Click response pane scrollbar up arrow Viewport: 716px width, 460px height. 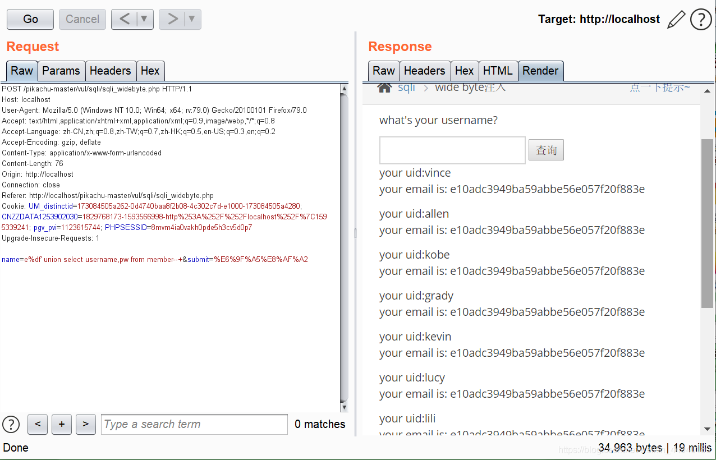pos(708,90)
